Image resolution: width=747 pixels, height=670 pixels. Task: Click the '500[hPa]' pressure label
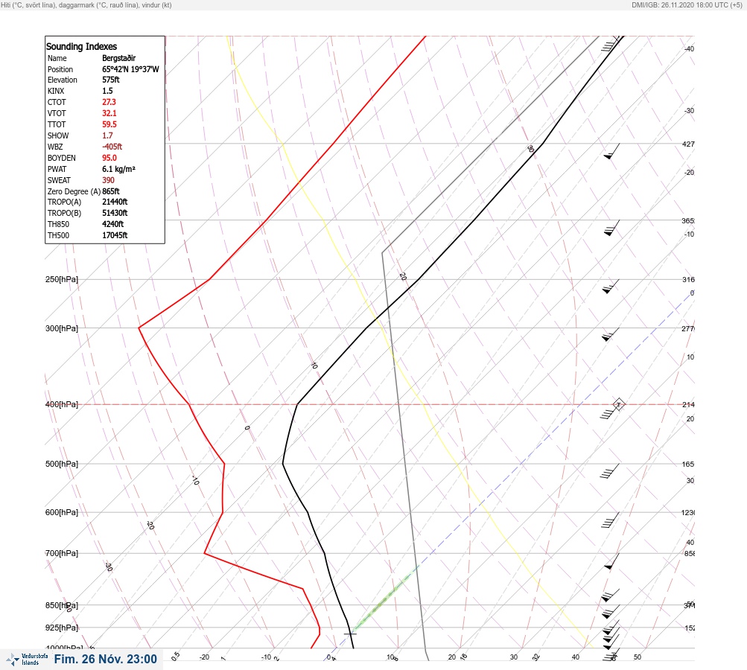62,465
